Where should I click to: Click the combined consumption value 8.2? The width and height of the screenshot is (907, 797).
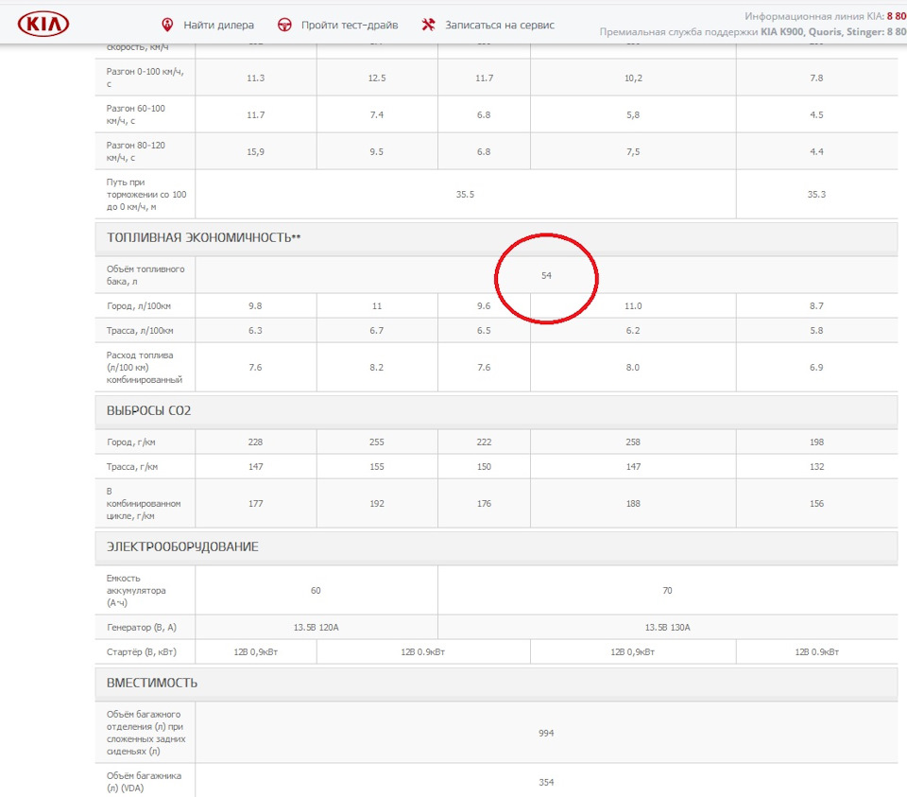coord(377,368)
